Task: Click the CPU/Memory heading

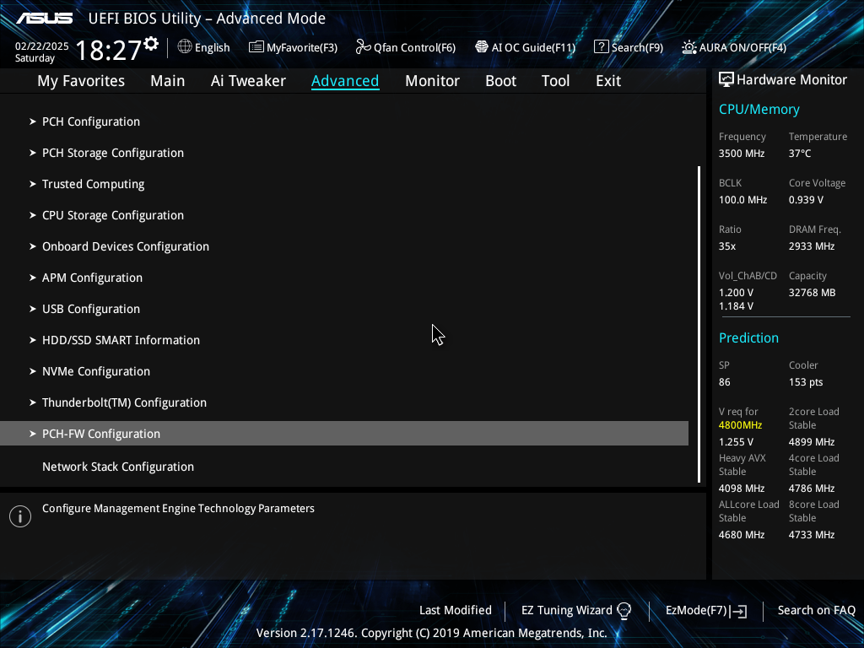Action: pos(759,109)
